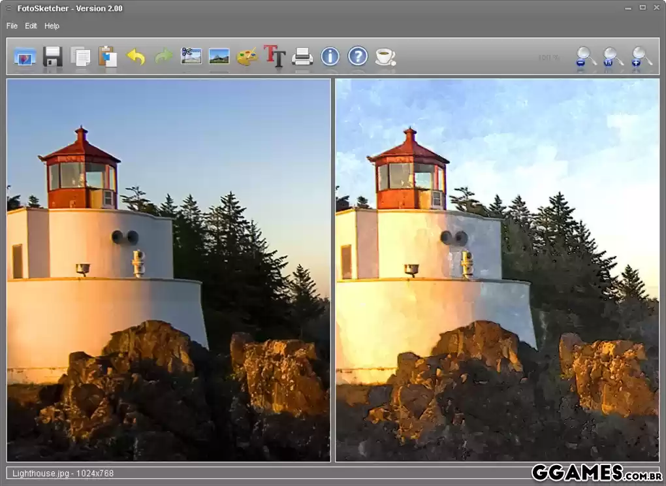666x486 pixels.
Task: Undo last action with yellow arrow
Action: tap(136, 57)
